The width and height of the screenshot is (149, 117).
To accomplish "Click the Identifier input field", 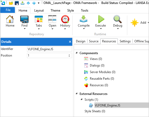I will [49, 49].
